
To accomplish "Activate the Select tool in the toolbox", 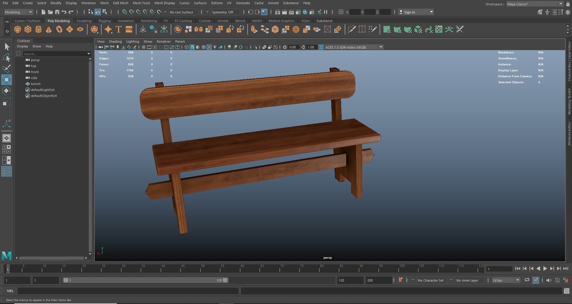I will (x=7, y=47).
